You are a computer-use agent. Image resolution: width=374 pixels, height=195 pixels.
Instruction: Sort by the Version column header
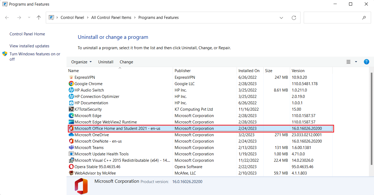[x=311, y=71]
